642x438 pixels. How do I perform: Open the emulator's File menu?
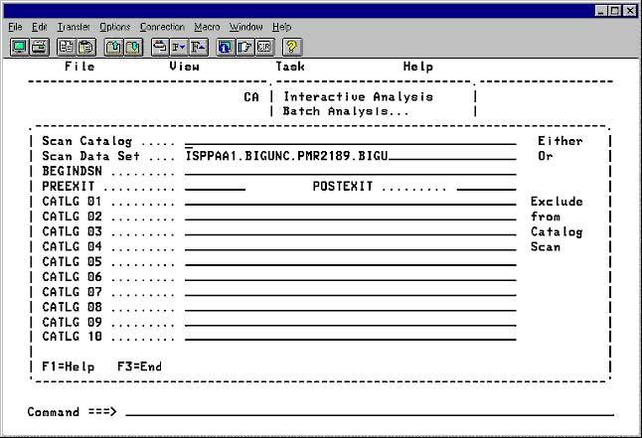(15, 27)
